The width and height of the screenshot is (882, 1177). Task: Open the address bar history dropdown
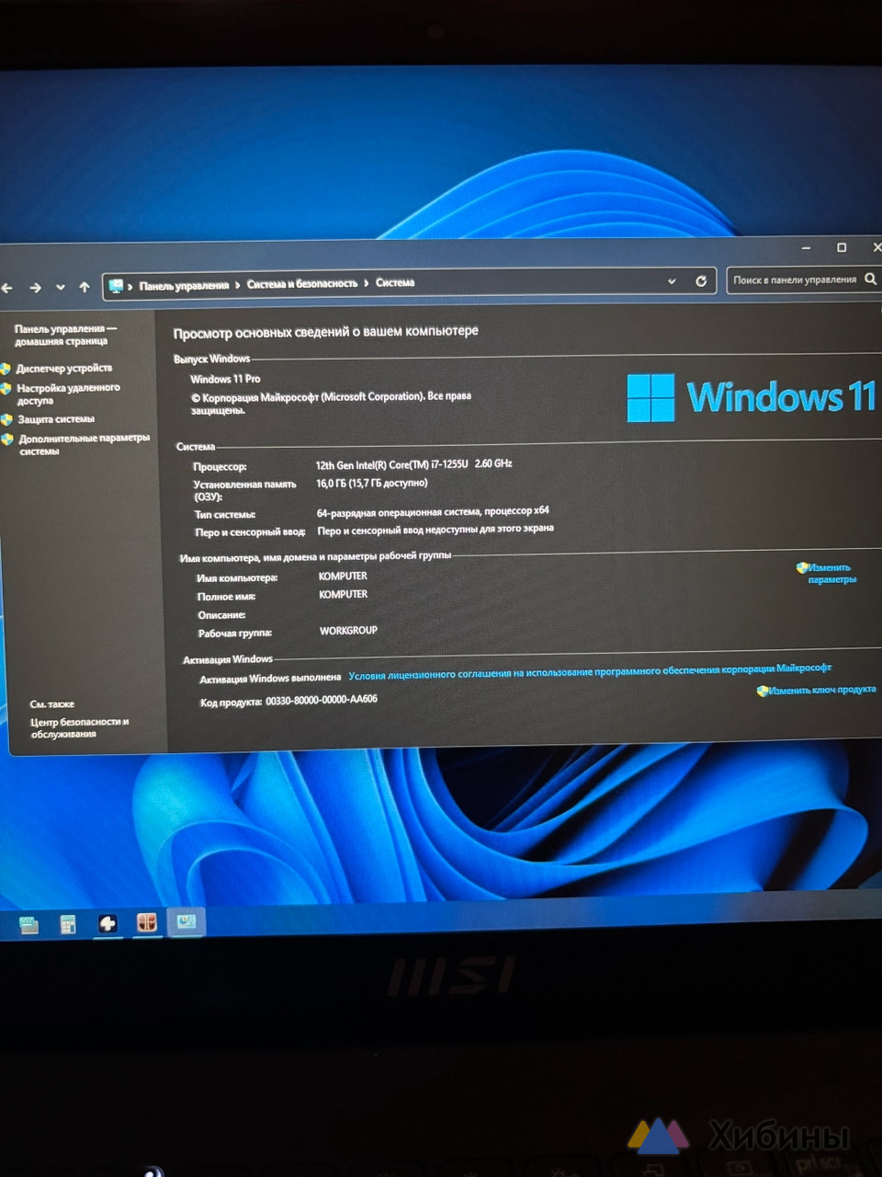672,281
